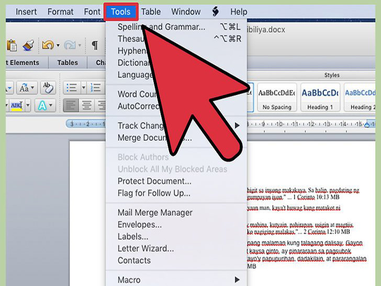
Task: Click the Clear Formatting eraser icon
Action: click(x=48, y=87)
